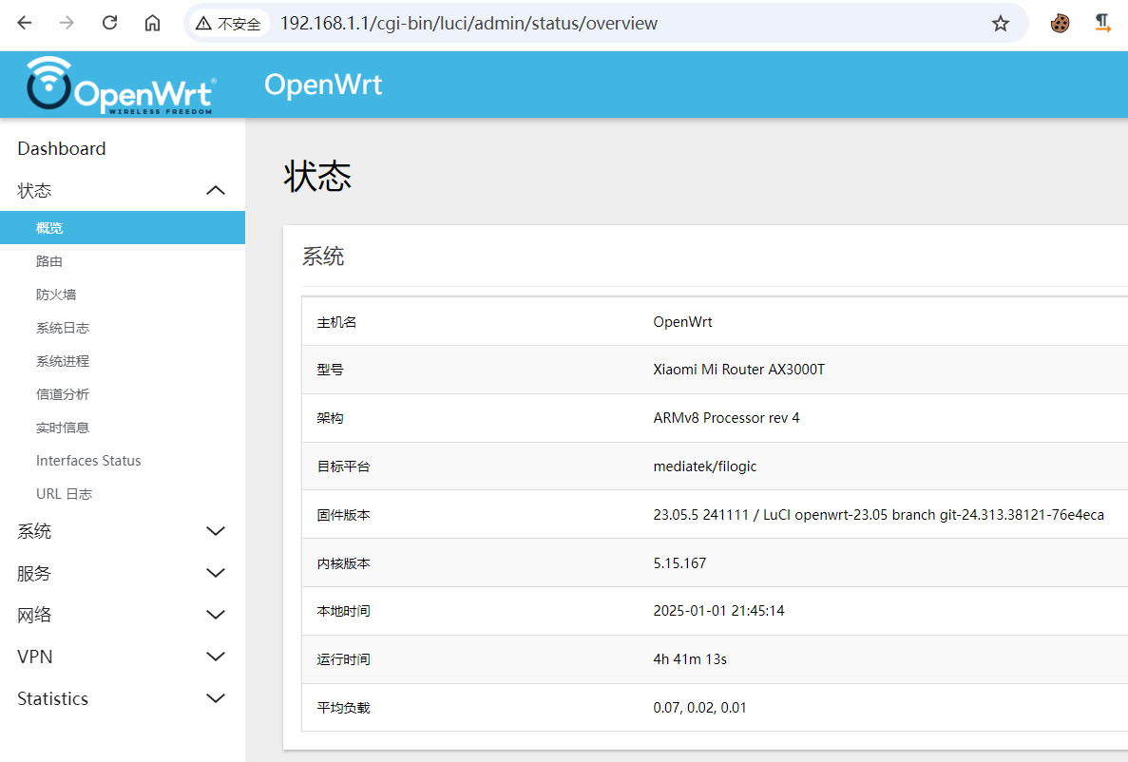This screenshot has height=762, width=1128.
Task: Click the model value Xiaomi Mi Router AX3000T
Action: 738,370
